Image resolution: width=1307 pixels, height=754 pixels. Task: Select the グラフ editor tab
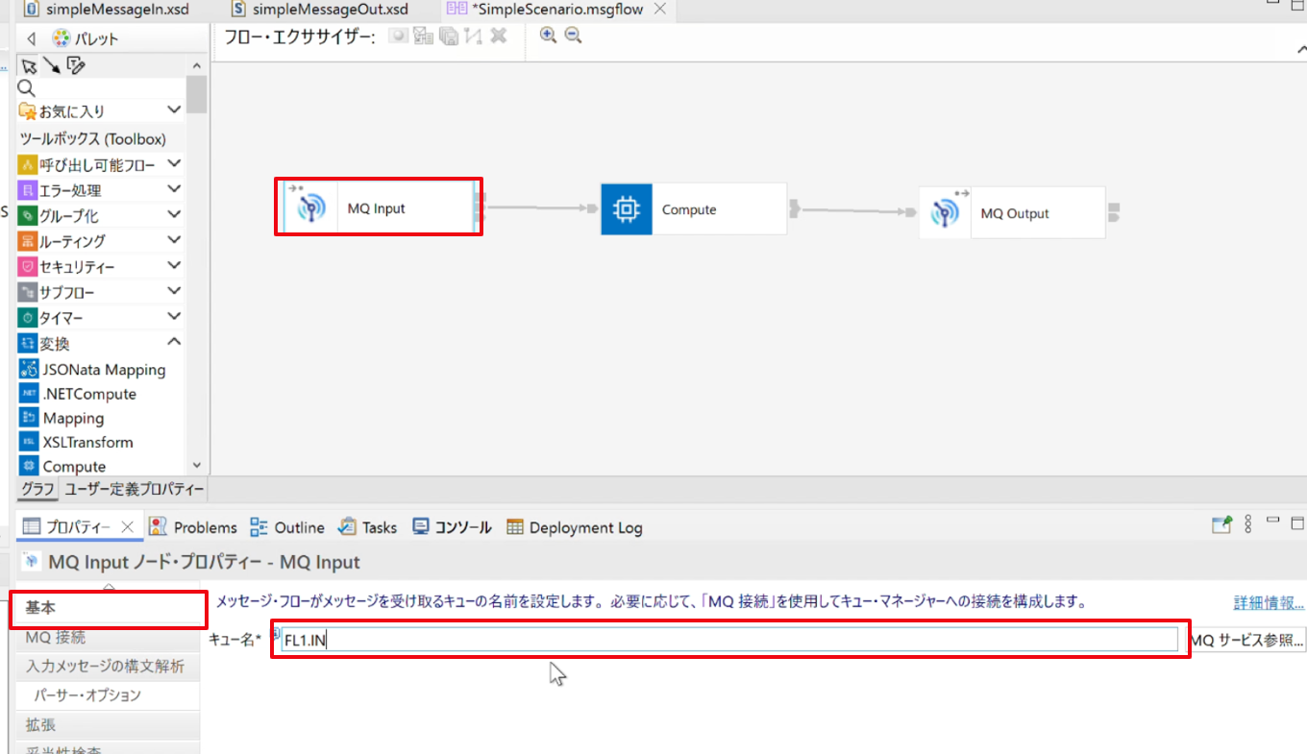(38, 489)
